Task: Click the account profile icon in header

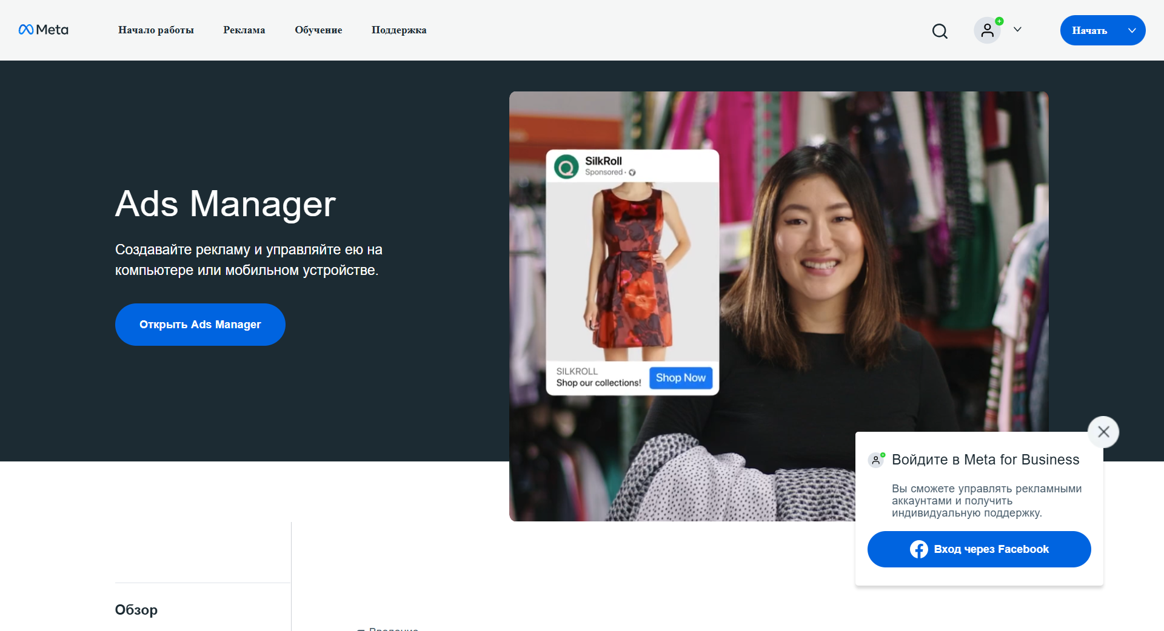Action: coord(987,30)
